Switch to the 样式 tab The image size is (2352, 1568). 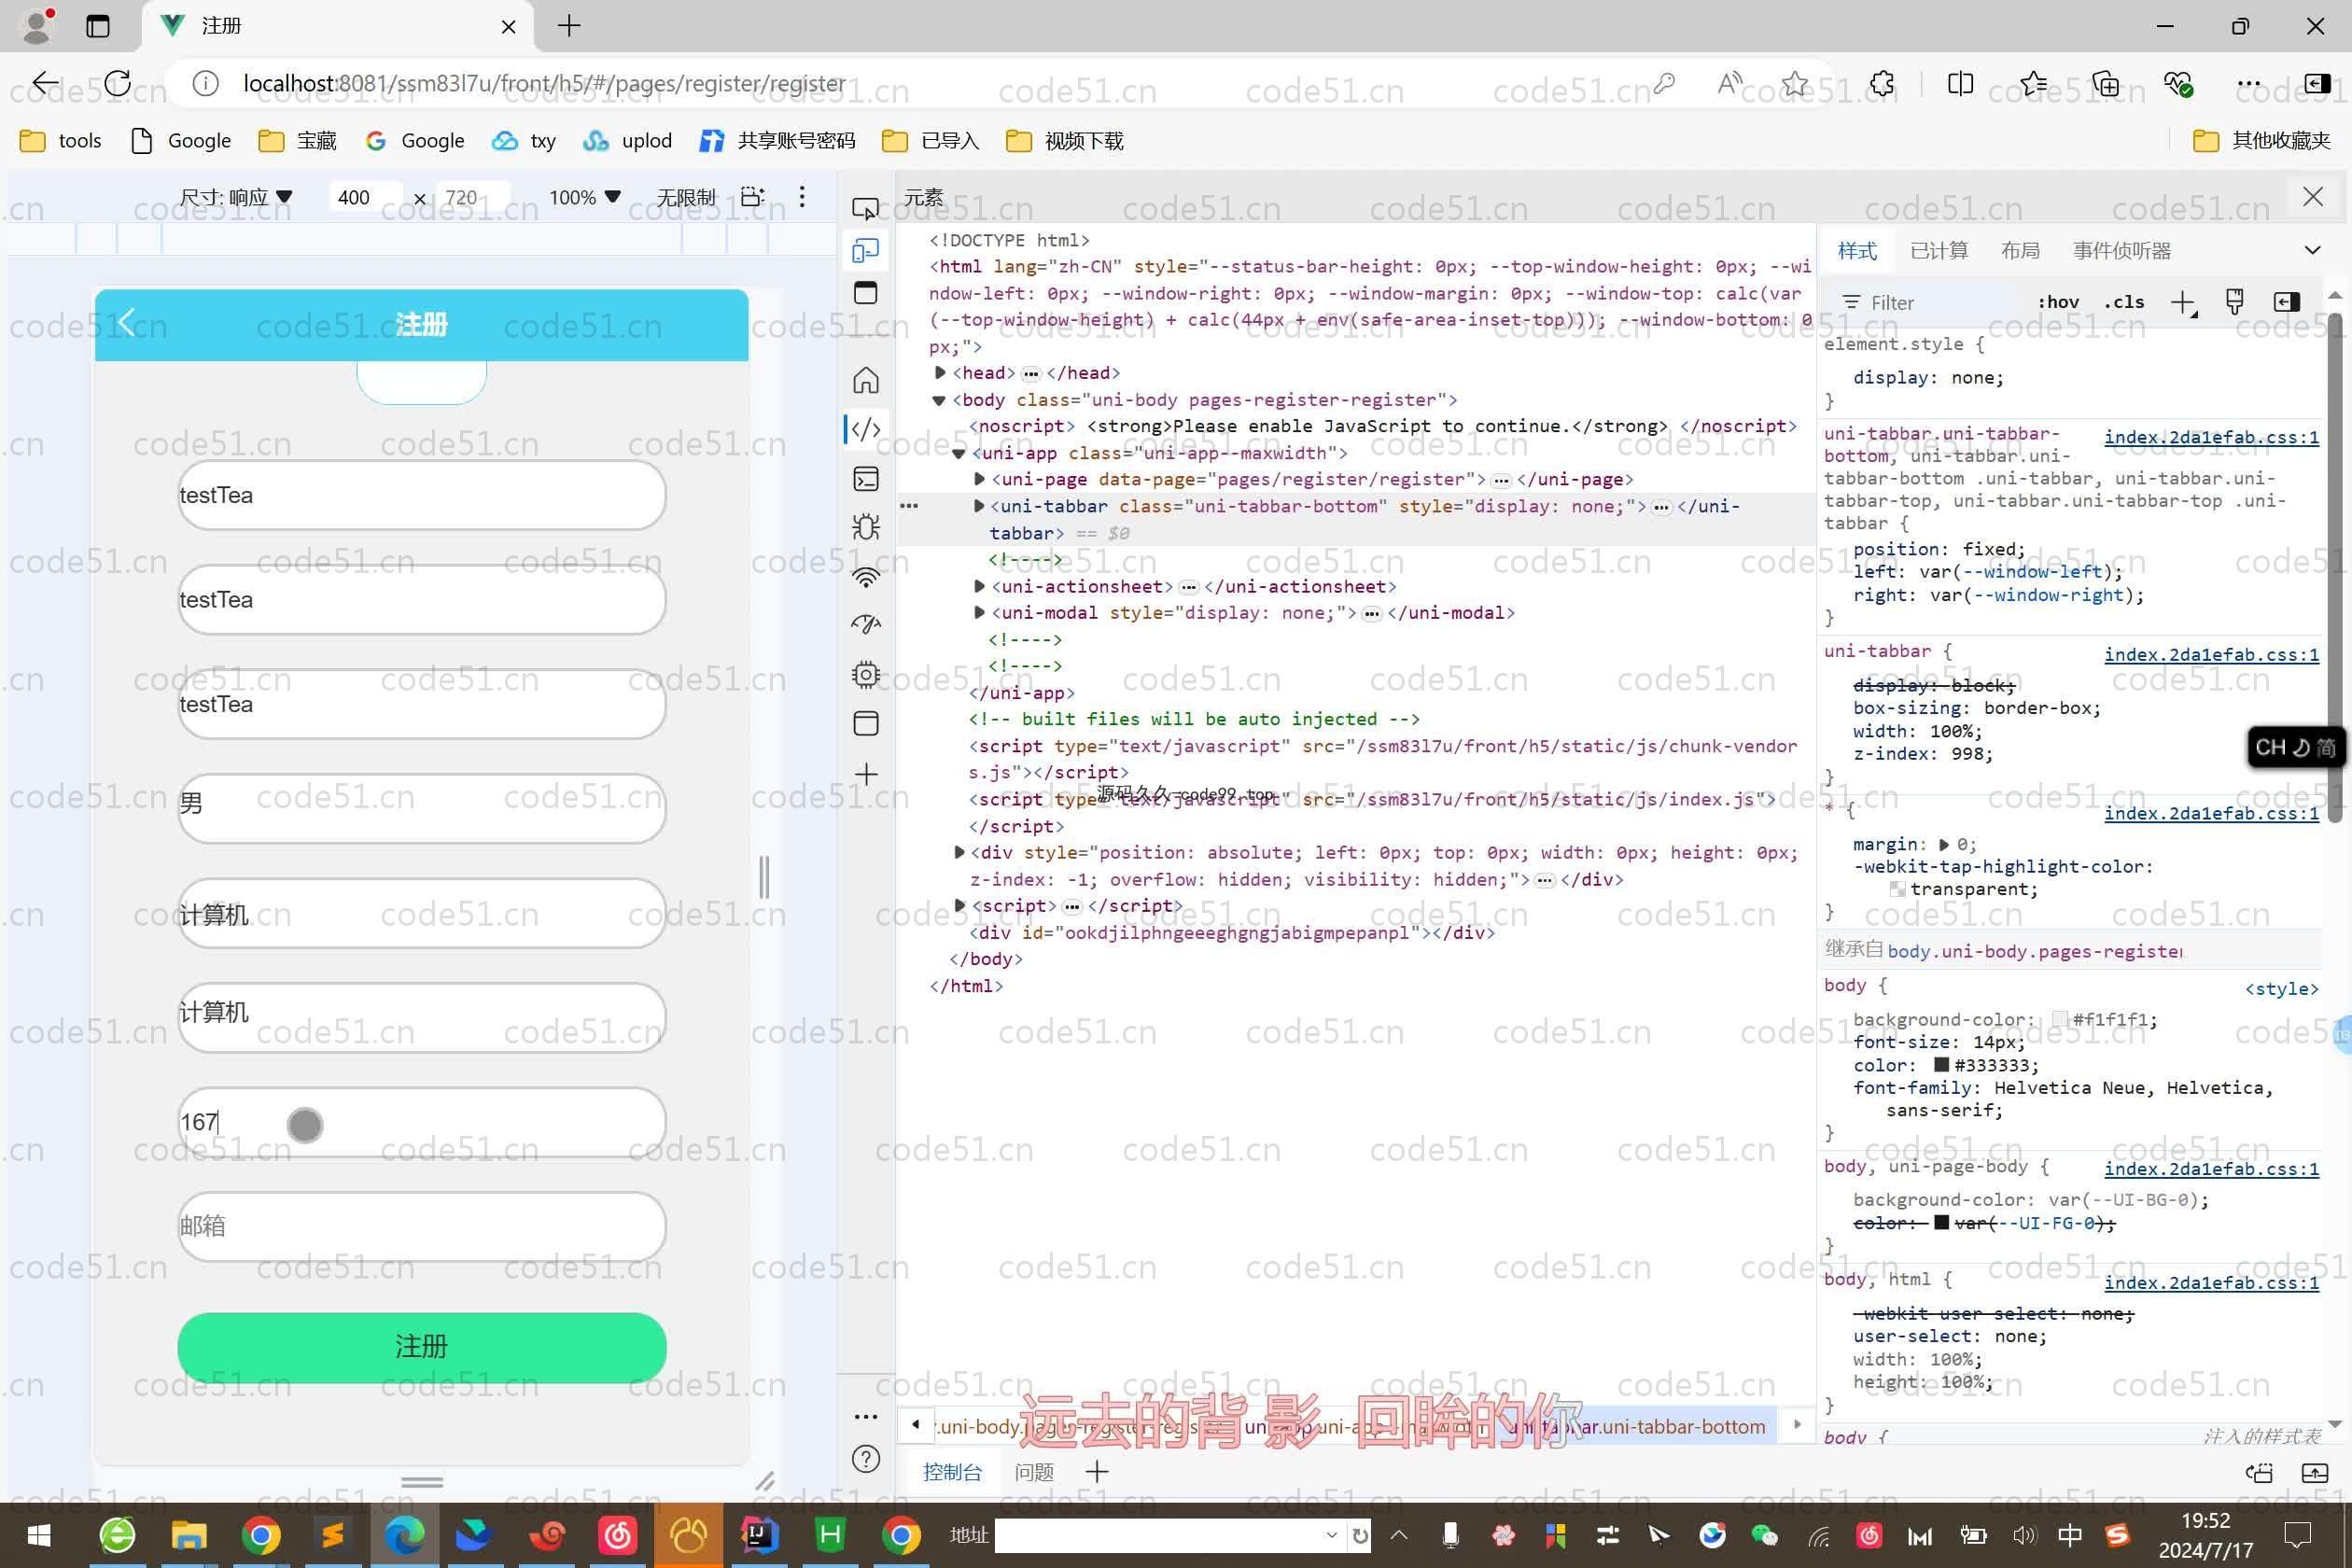pos(1857,250)
